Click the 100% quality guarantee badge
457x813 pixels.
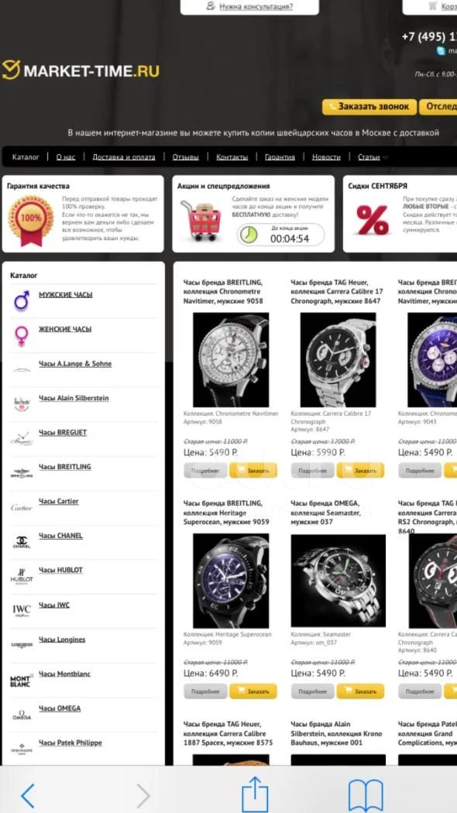(31, 221)
